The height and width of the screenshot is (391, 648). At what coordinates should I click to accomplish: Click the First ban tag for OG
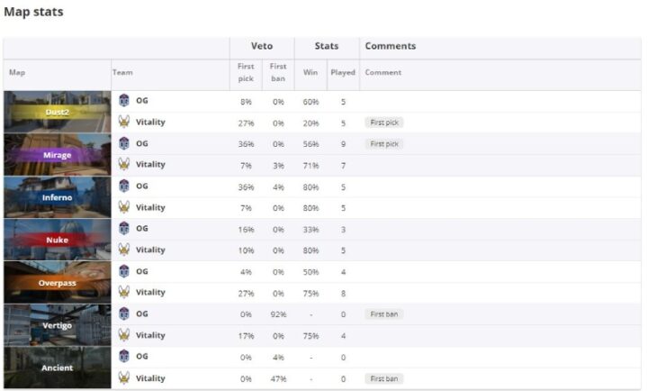tap(384, 314)
